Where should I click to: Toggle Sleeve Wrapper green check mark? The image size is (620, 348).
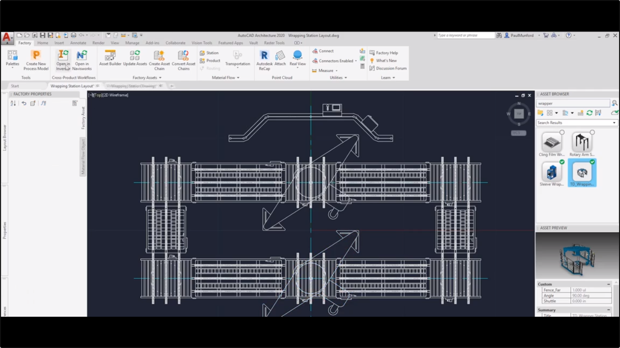(x=562, y=162)
